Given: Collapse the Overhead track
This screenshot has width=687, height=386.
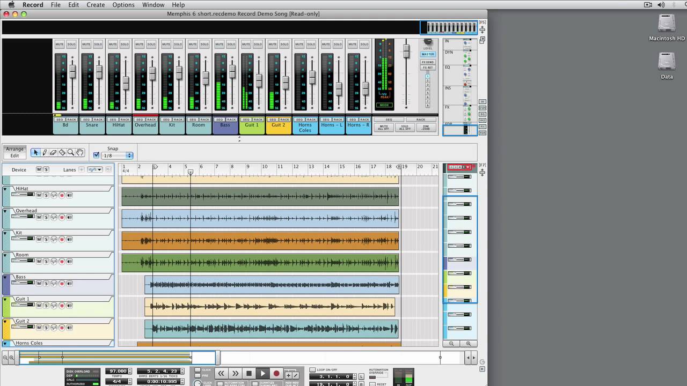Looking at the screenshot, I should point(5,211).
